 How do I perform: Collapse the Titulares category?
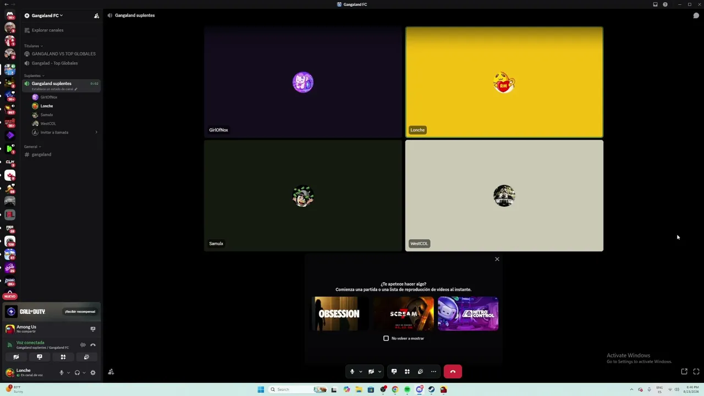point(33,46)
